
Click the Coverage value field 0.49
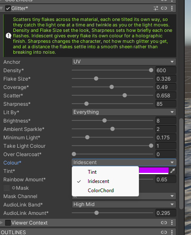click(166, 87)
